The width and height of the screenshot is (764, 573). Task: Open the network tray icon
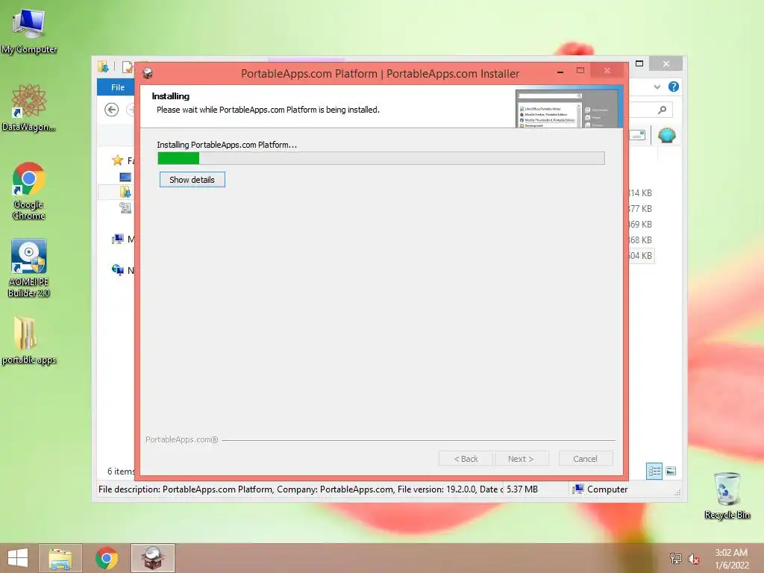(x=676, y=558)
